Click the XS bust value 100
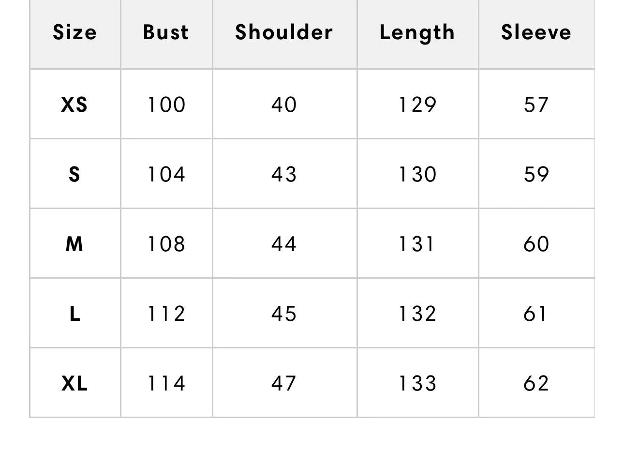Viewport: 624px width, 451px height. pos(166,105)
